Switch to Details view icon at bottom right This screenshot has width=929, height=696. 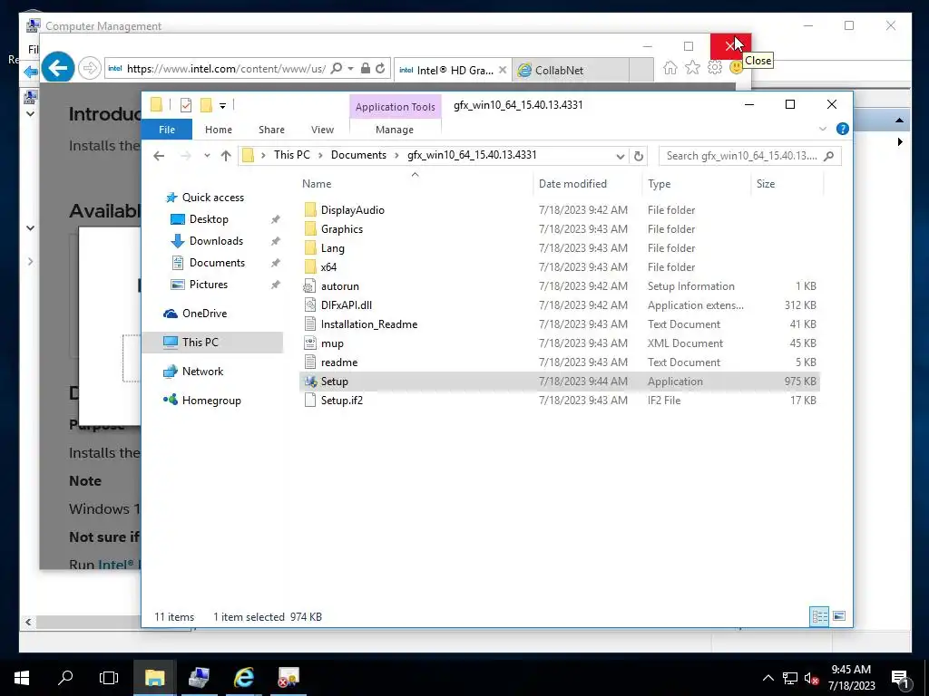(x=819, y=616)
